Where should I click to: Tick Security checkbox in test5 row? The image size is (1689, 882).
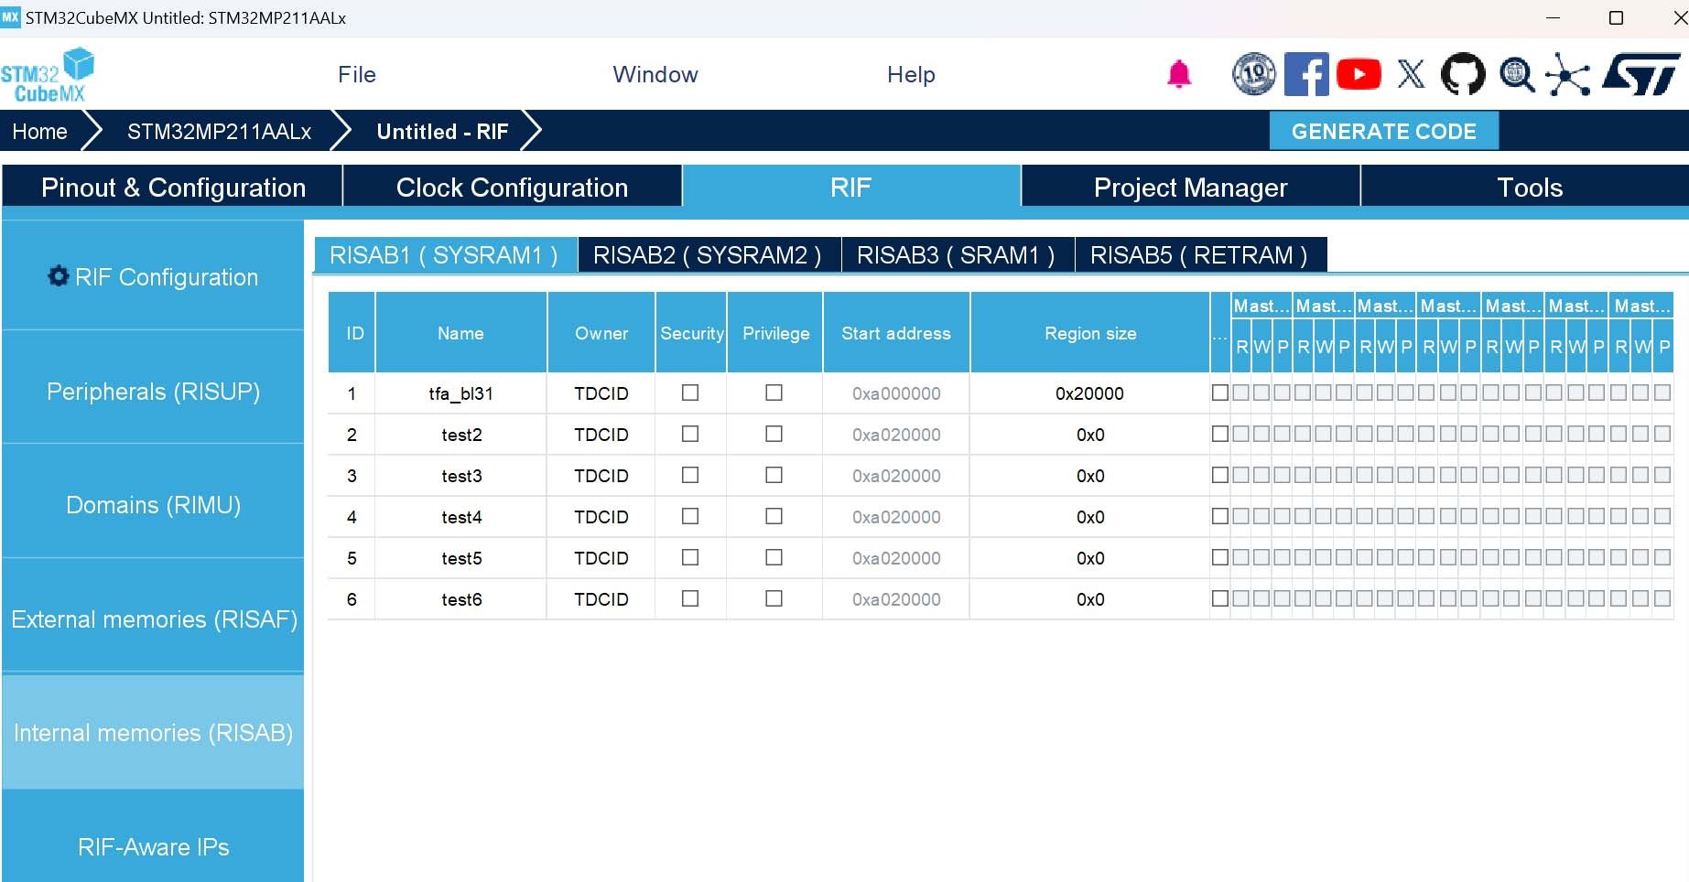tap(690, 557)
